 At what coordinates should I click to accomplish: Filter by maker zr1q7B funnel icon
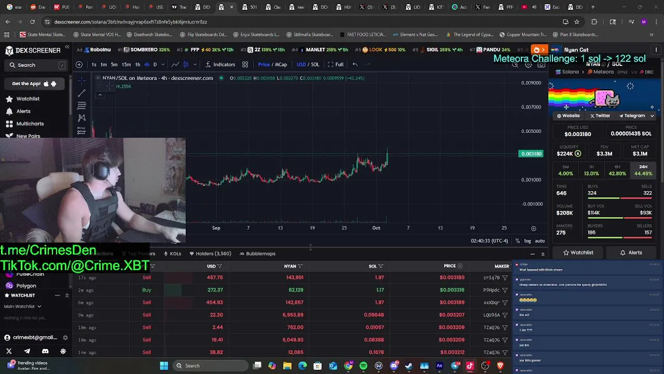505,278
